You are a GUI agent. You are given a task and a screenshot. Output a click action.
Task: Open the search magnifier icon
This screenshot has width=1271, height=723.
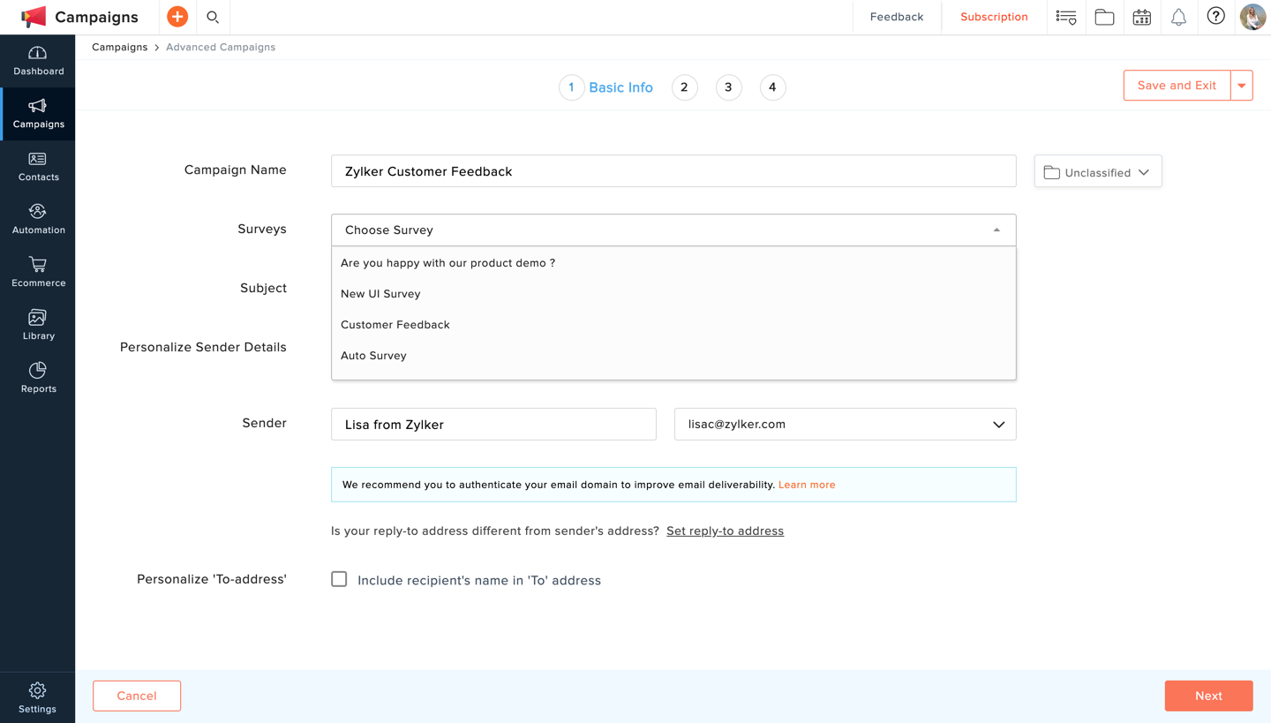(x=213, y=17)
